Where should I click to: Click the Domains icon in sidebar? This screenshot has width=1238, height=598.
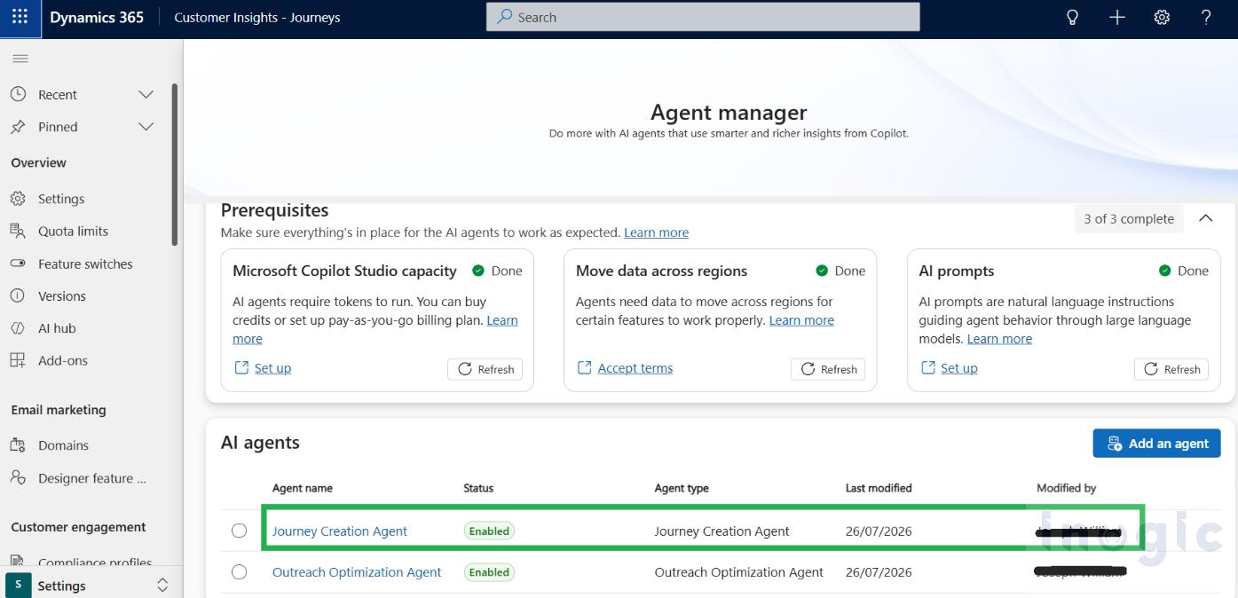click(18, 445)
